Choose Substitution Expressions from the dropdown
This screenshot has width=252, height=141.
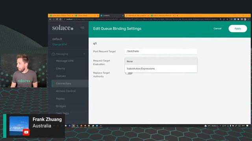click(x=161, y=69)
